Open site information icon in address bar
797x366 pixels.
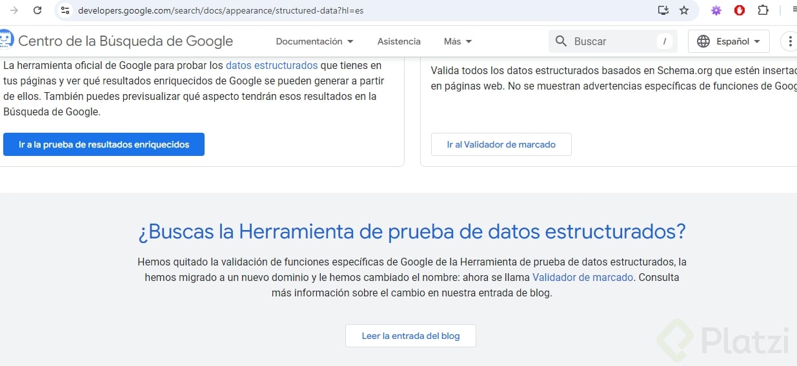(x=65, y=10)
